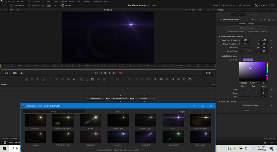Select the Paint brush tool icon
The image size is (277, 152).
coord(44,79)
